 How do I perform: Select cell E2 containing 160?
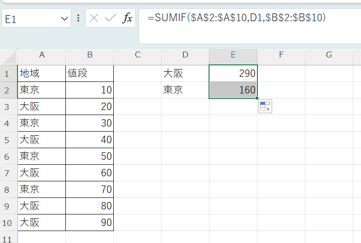[x=233, y=90]
